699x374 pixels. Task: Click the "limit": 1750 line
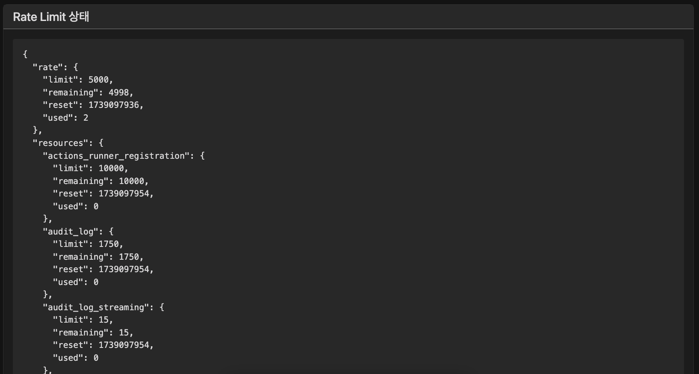(88, 244)
